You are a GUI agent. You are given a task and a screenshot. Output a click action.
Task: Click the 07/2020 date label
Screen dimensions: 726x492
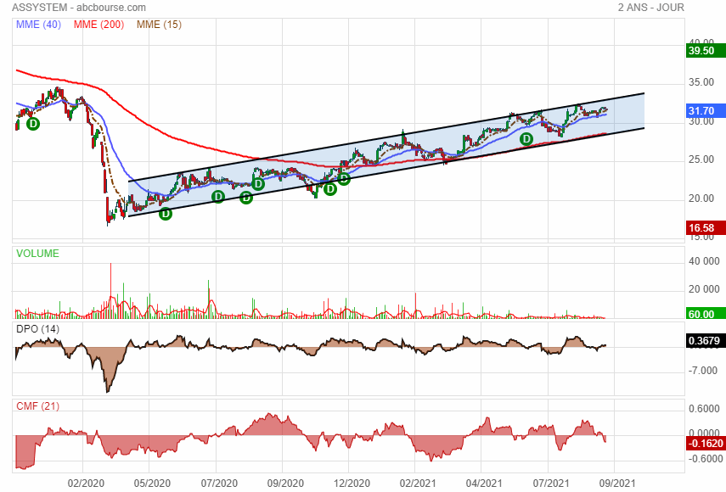pos(219,484)
